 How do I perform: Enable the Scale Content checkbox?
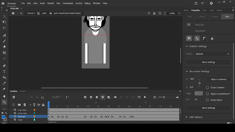click(208, 88)
